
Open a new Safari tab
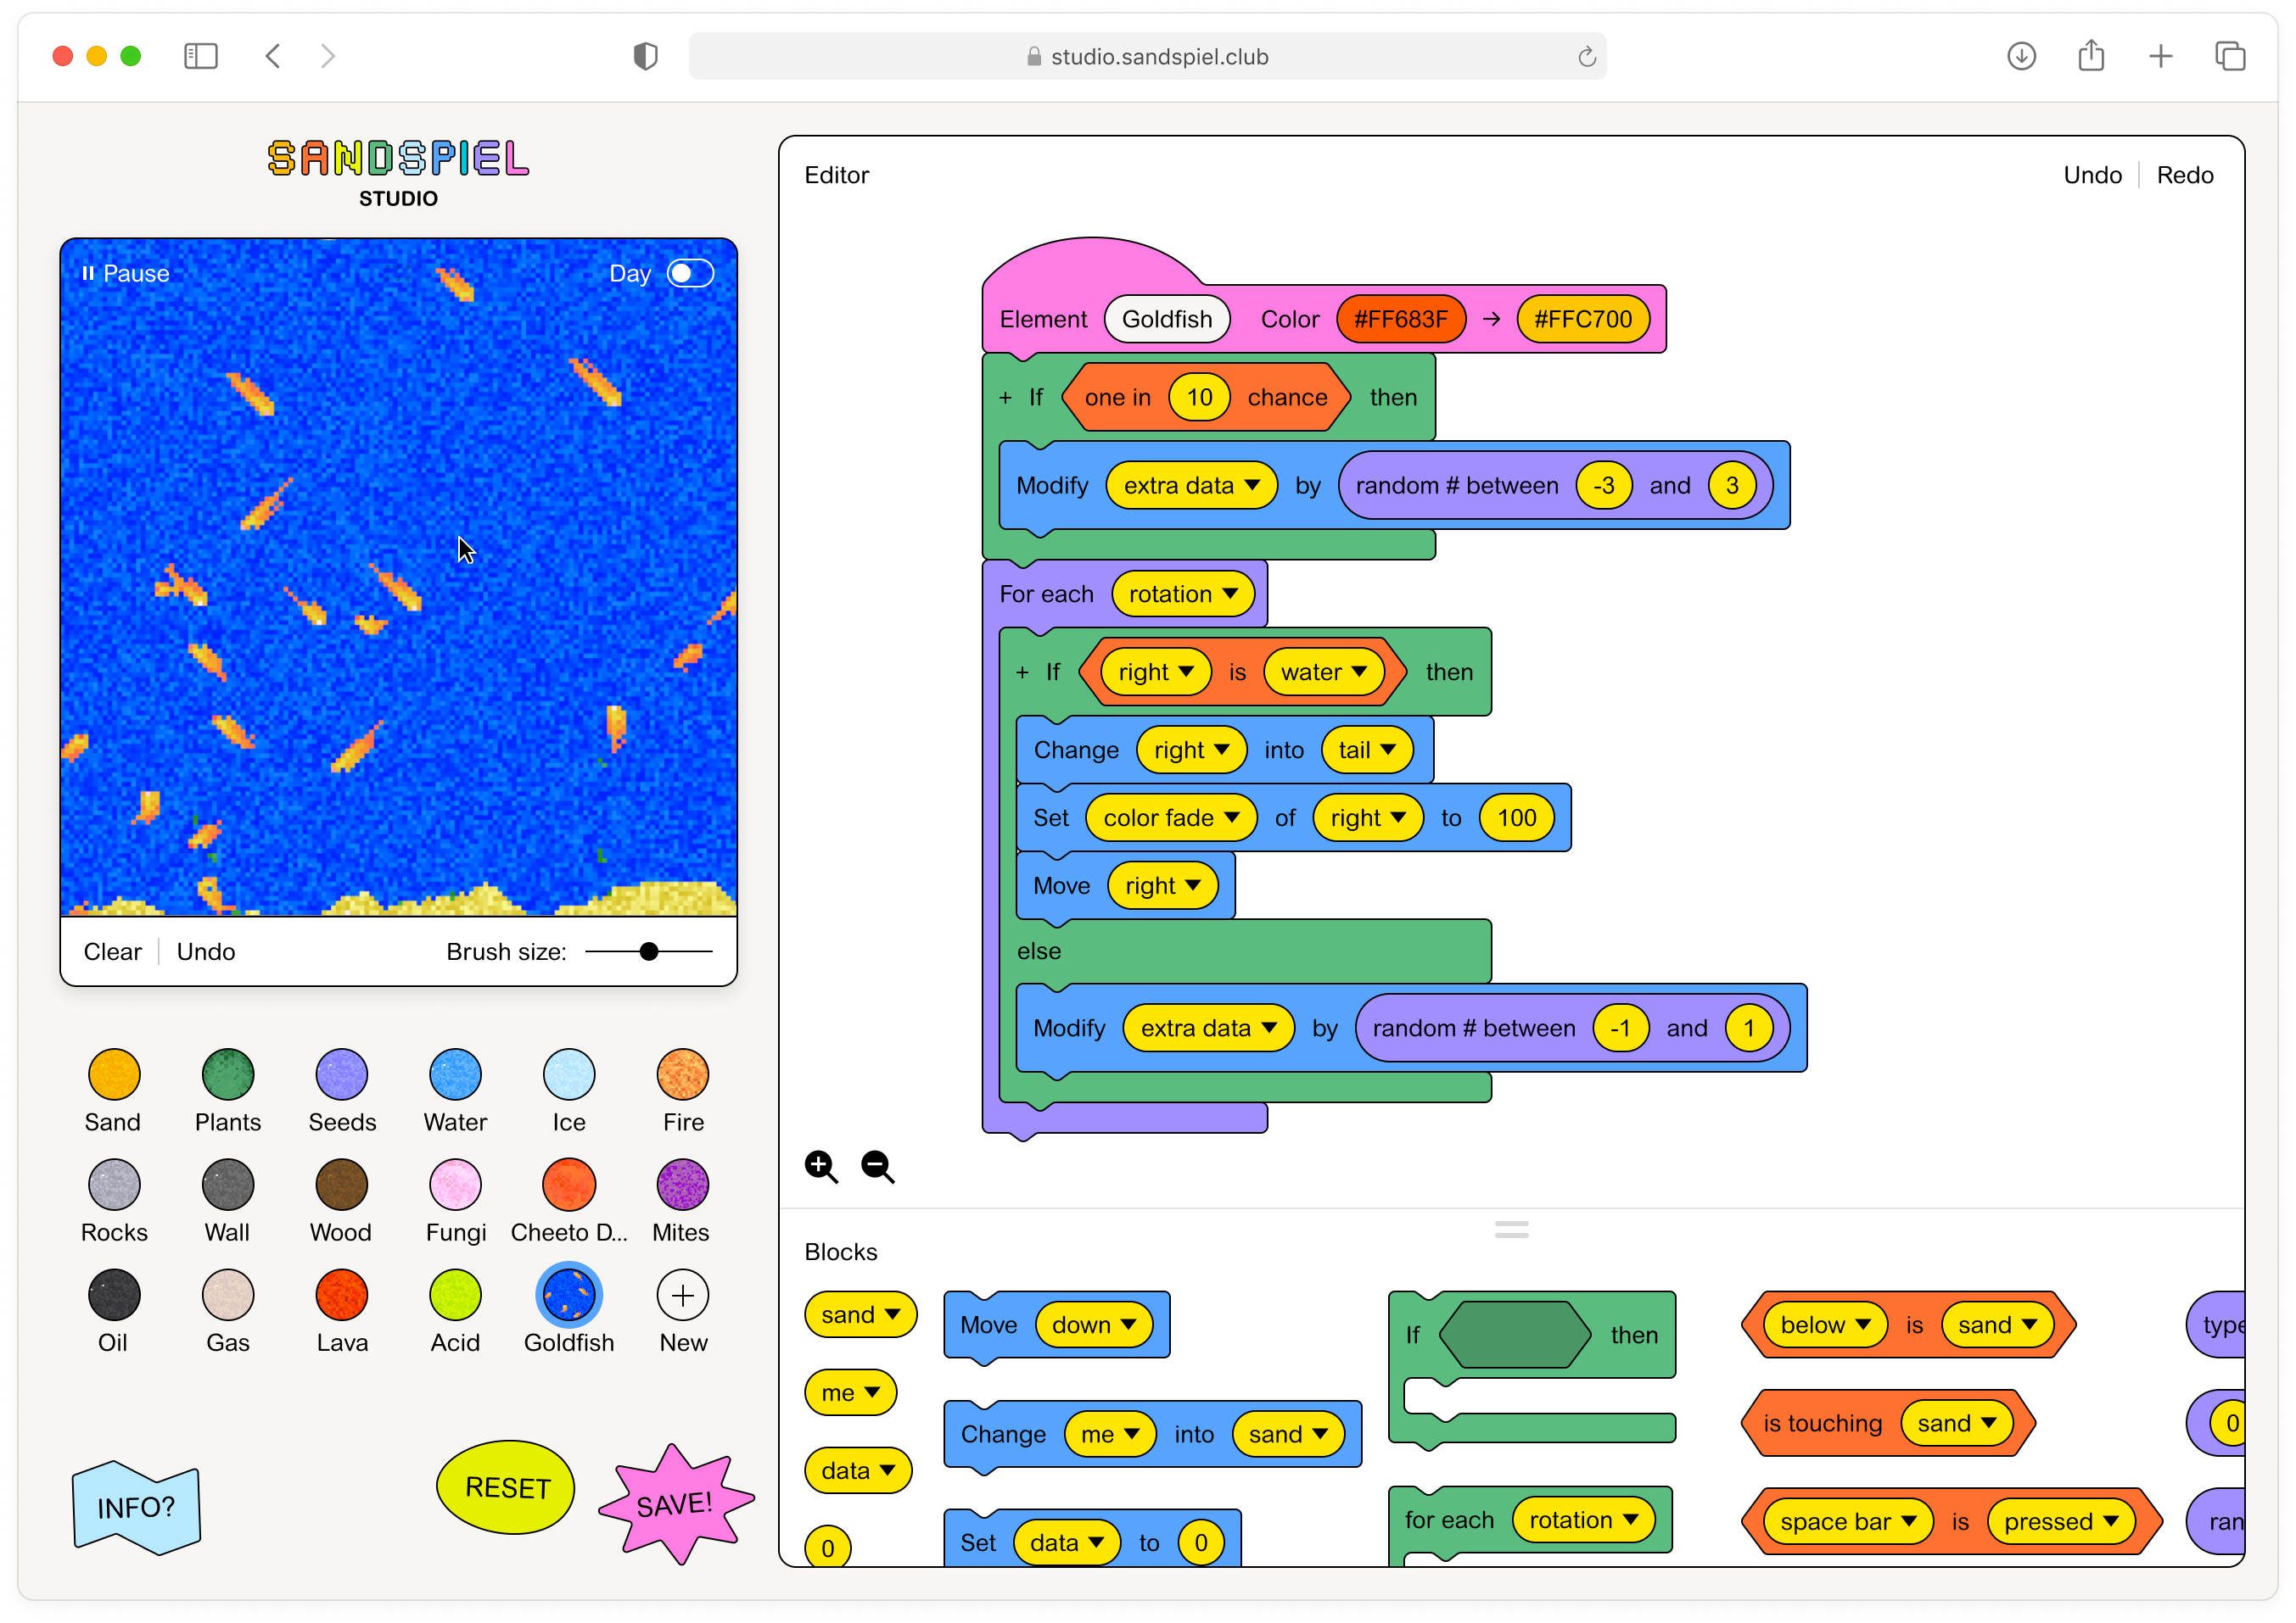pyautogui.click(x=2160, y=56)
